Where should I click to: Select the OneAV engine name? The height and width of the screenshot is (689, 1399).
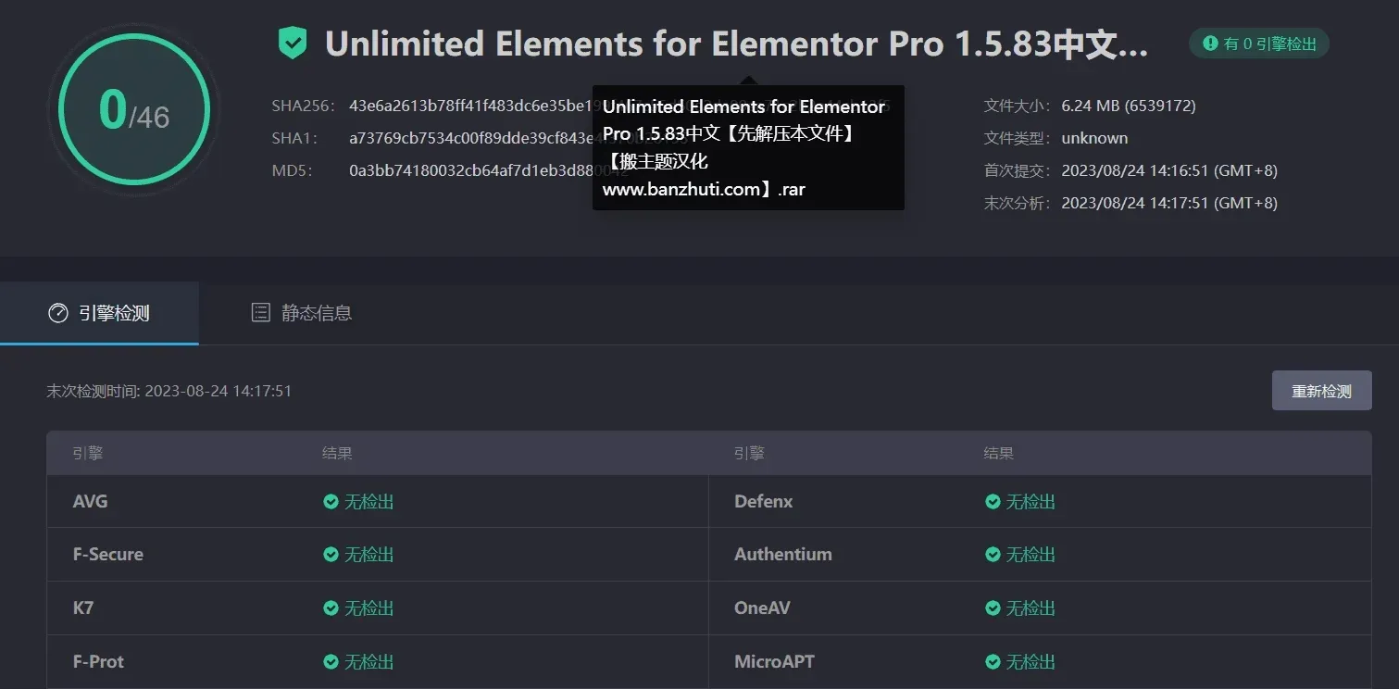tap(762, 608)
